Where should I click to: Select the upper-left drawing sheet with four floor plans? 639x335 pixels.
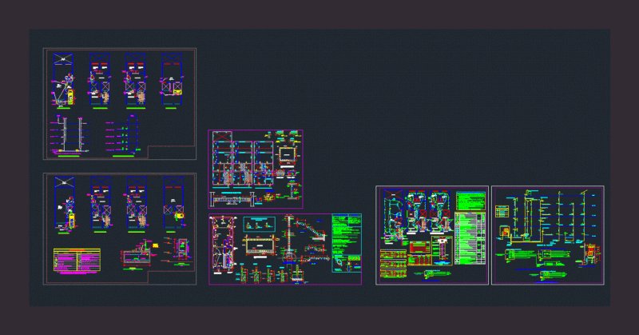[x=119, y=104]
